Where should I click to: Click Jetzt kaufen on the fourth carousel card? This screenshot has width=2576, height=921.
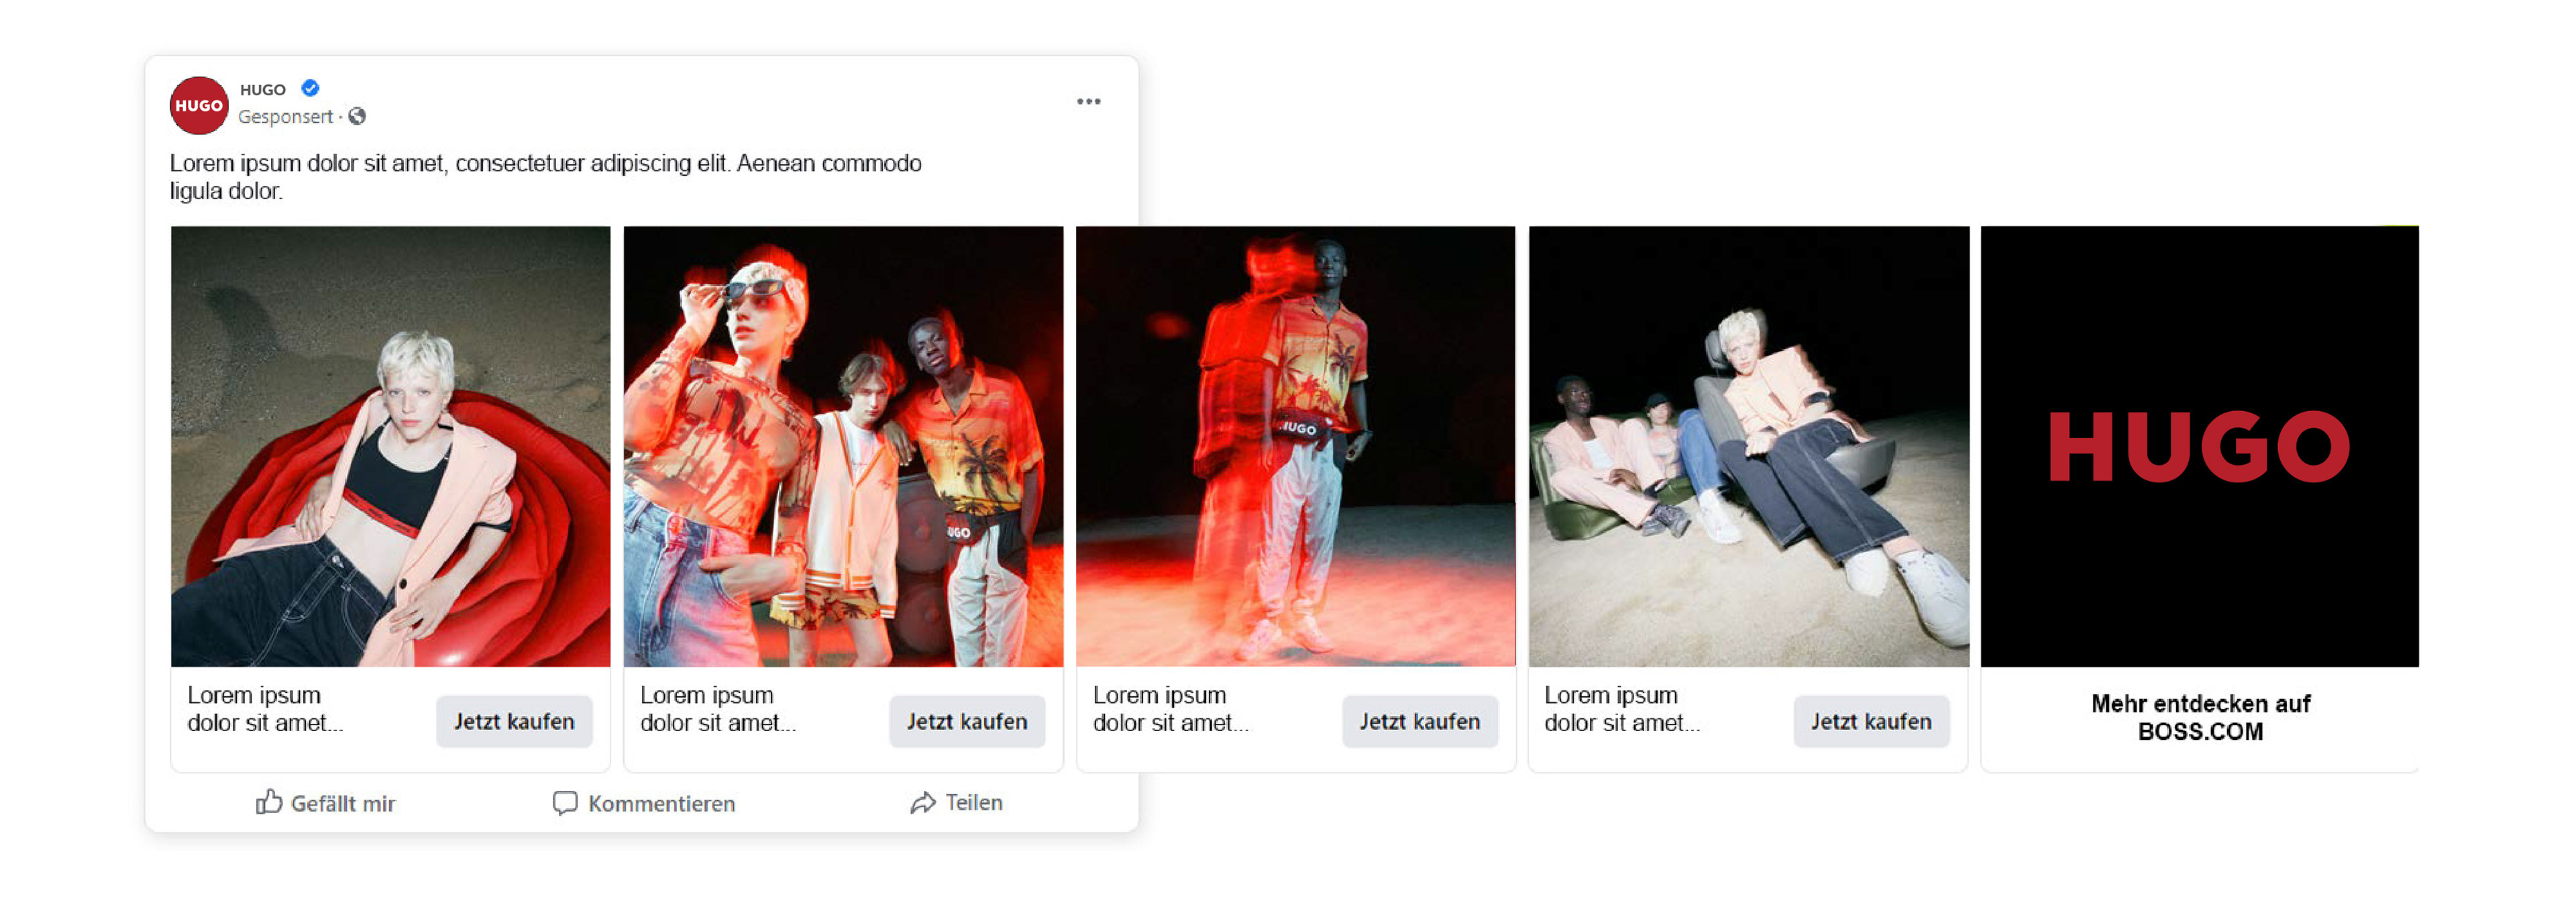pos(1871,721)
